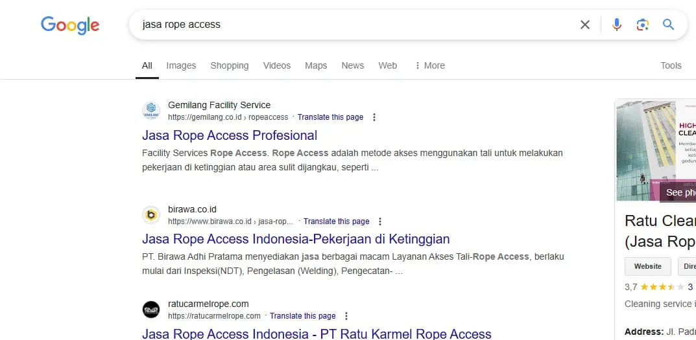Click birawa.co.id favicon
The height and width of the screenshot is (340, 696).
pos(151,215)
